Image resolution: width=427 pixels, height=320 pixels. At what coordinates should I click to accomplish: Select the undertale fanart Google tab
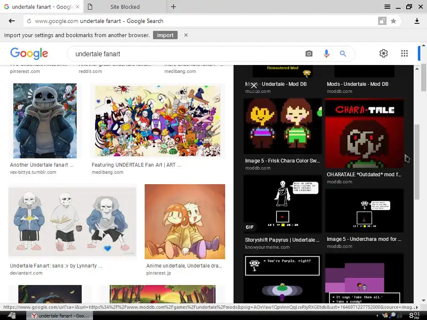point(41,7)
